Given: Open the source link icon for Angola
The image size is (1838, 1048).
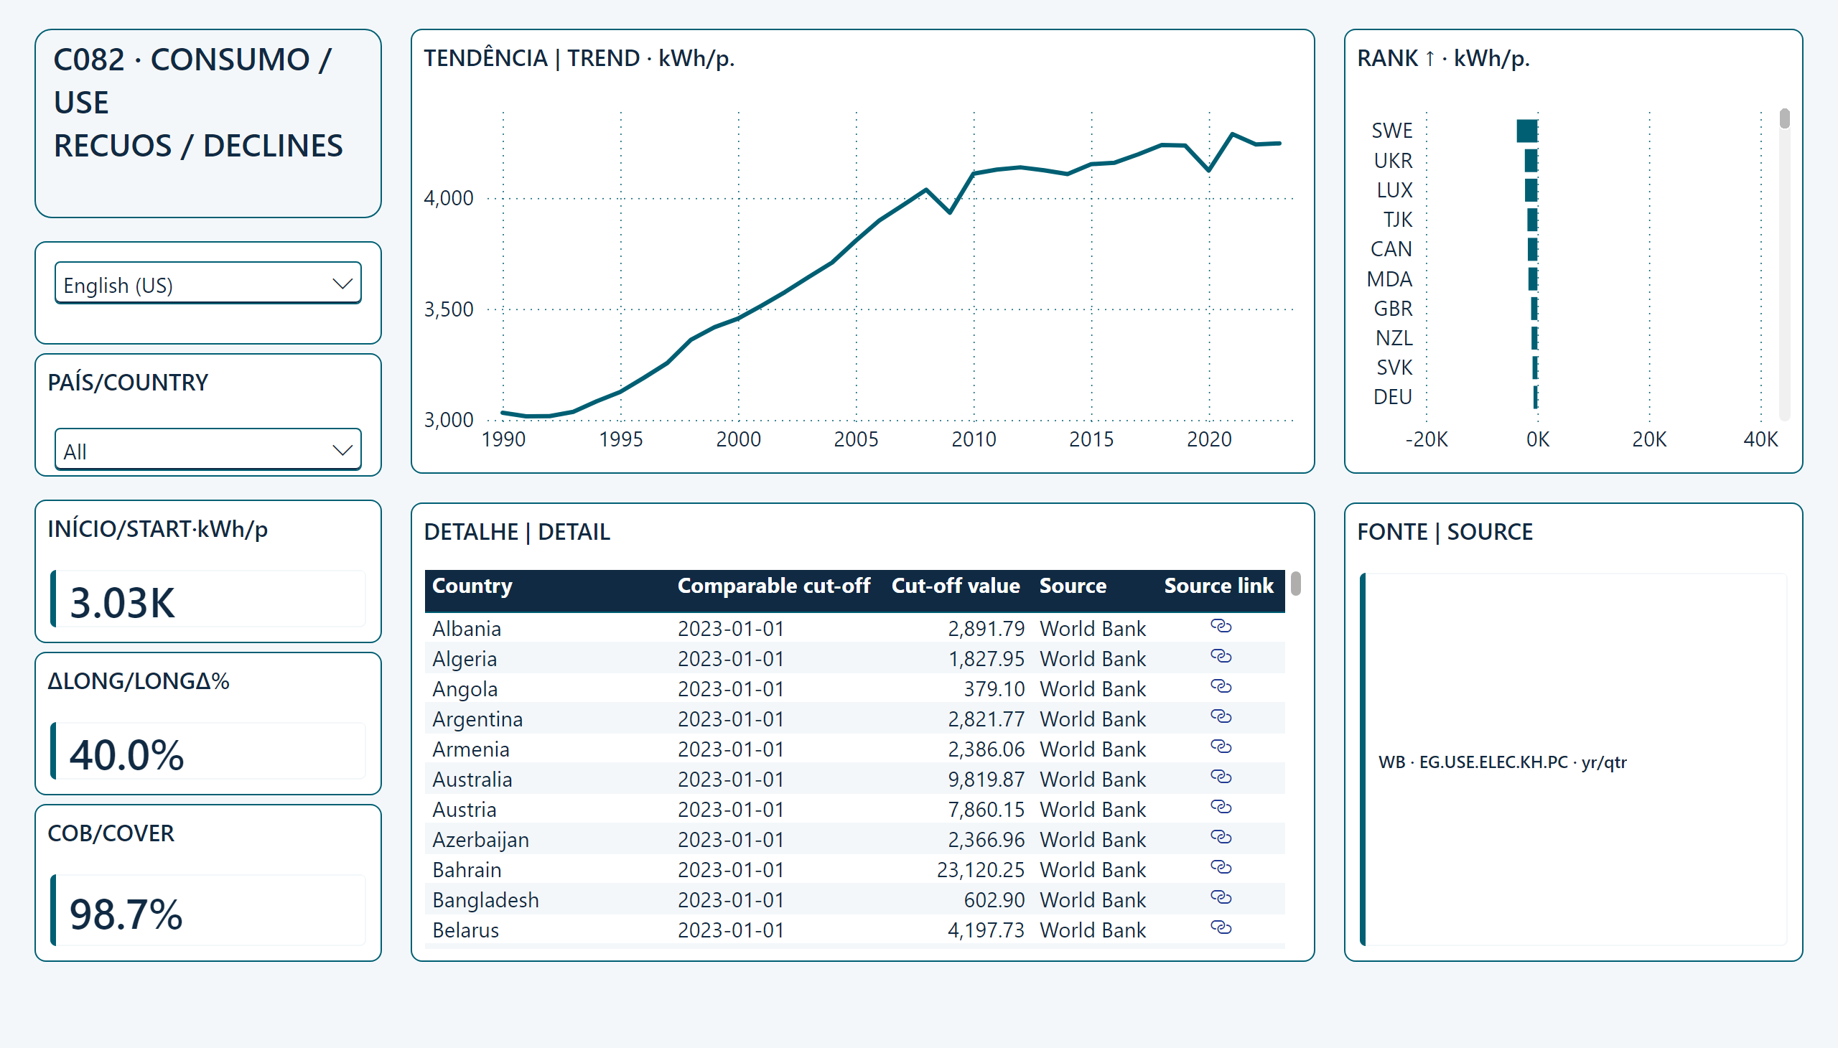Looking at the screenshot, I should coord(1221,687).
